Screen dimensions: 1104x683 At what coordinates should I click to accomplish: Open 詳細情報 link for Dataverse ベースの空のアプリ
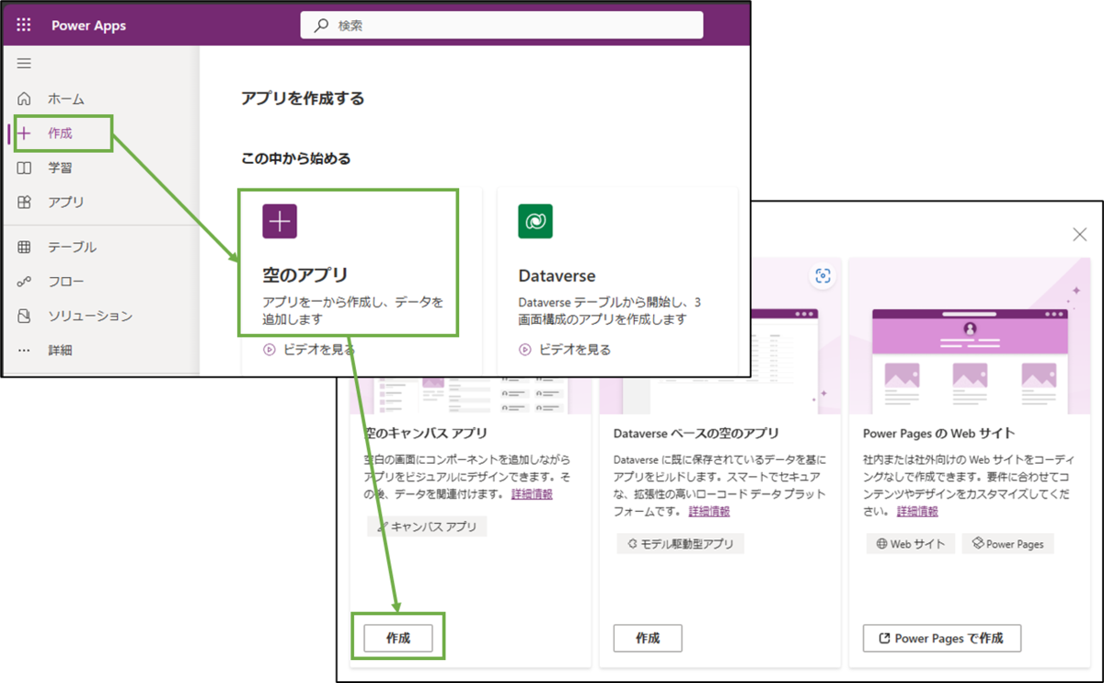pos(709,511)
